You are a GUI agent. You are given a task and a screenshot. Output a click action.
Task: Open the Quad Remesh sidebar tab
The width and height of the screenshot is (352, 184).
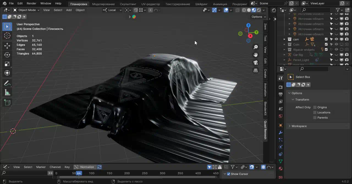pyautogui.click(x=265, y=130)
